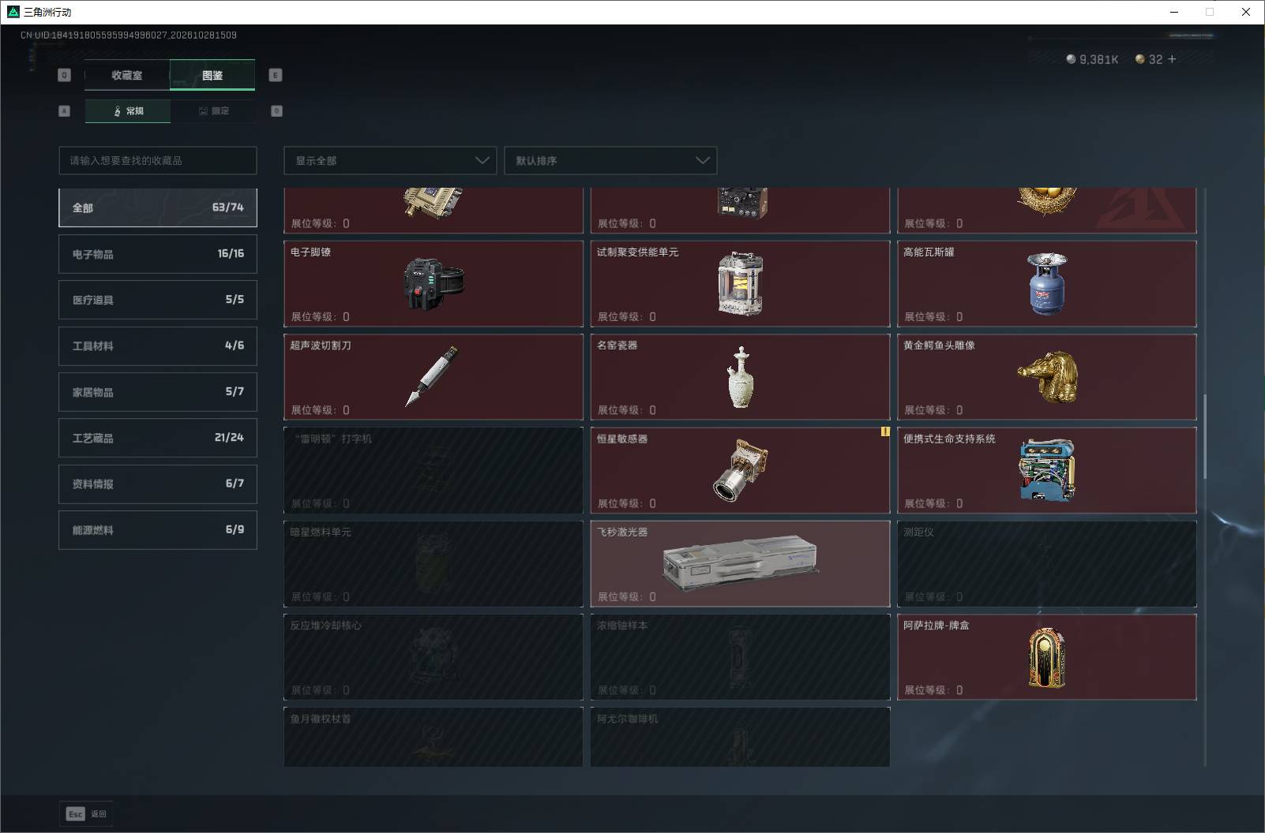Show the 医疗道具 category
This screenshot has width=1265, height=833.
pyautogui.click(x=158, y=300)
